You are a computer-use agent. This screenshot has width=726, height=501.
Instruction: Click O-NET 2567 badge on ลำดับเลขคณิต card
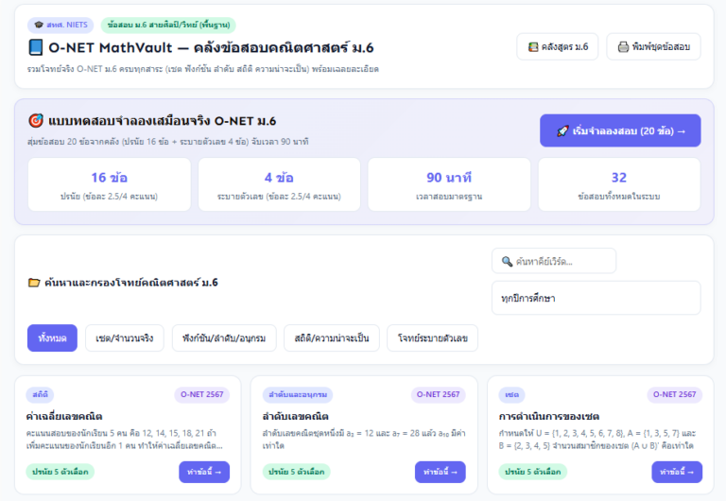pos(438,394)
